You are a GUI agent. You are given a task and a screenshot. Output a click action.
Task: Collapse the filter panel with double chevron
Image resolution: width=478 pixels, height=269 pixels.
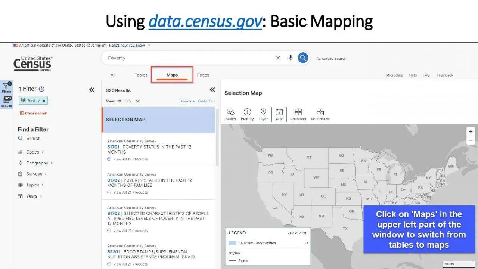92,90
